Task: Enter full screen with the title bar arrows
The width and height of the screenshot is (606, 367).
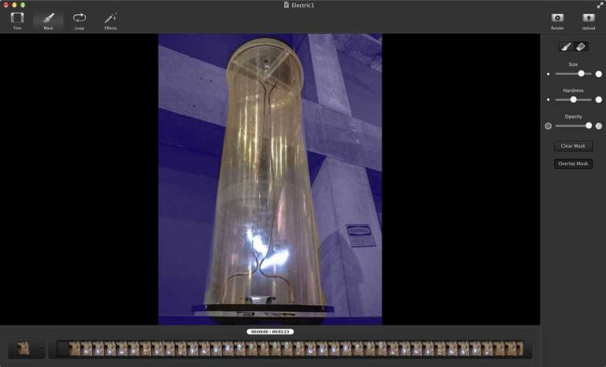Action: click(x=600, y=5)
